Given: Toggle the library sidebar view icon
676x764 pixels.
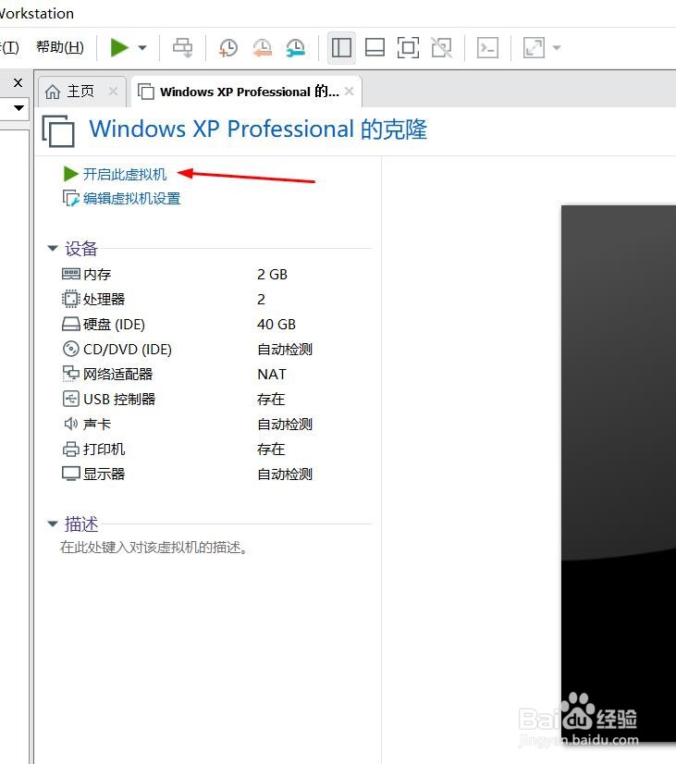Looking at the screenshot, I should (341, 48).
